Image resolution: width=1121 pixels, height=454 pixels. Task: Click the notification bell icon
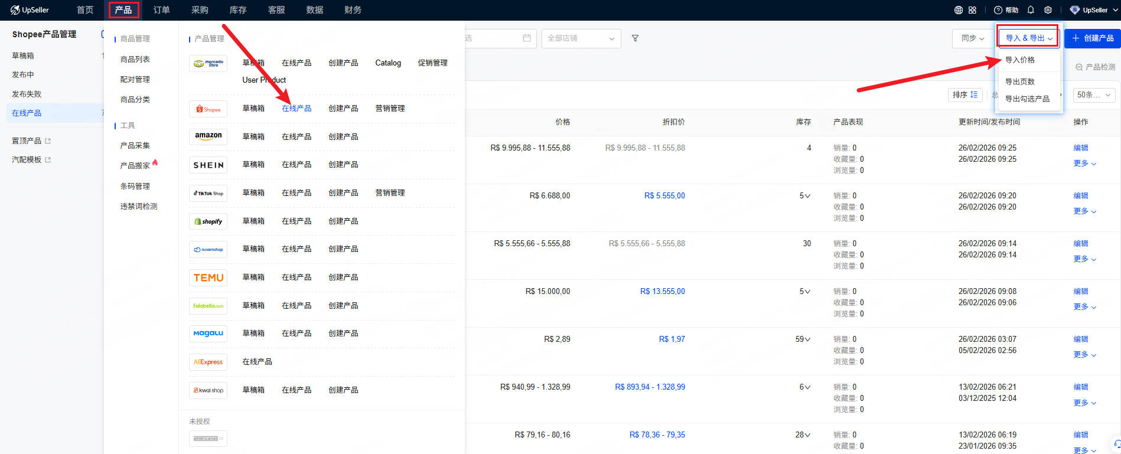pyautogui.click(x=1031, y=10)
